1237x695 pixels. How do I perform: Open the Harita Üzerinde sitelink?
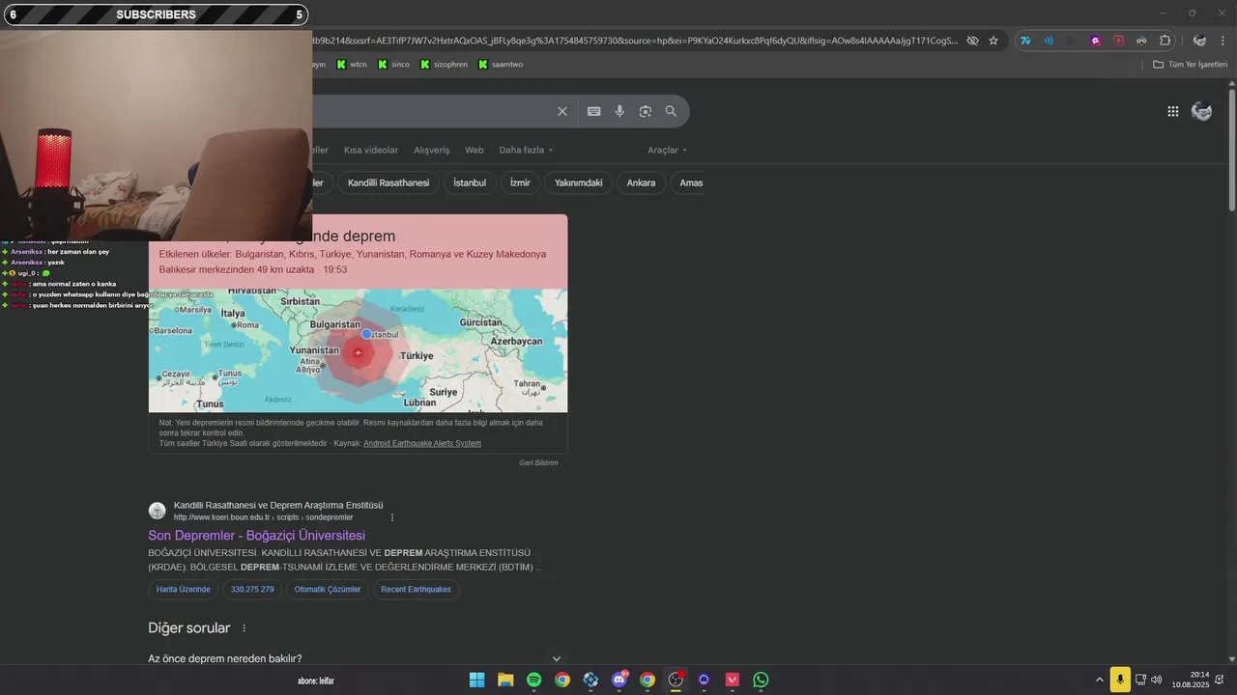pyautogui.click(x=184, y=590)
